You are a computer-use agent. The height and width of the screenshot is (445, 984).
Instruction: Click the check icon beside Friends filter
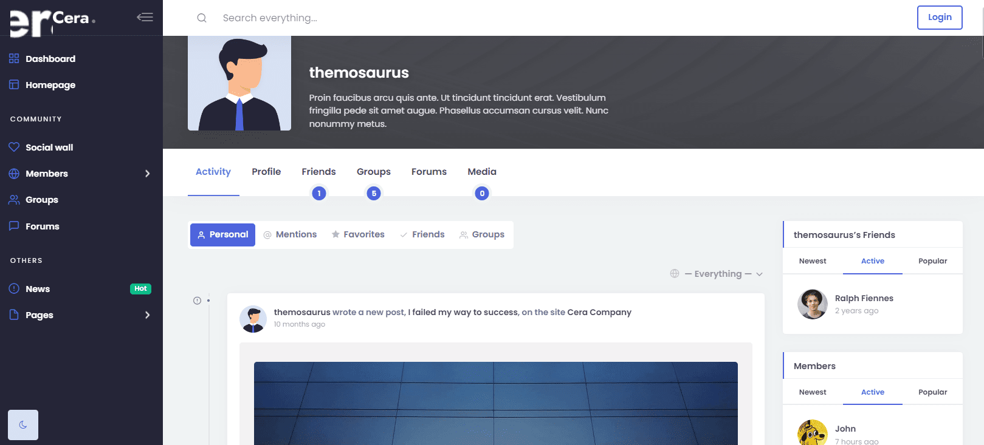click(x=404, y=235)
